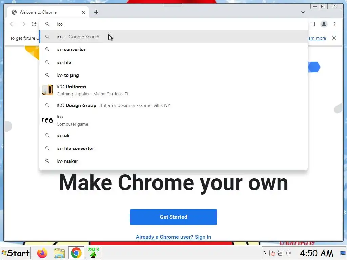Open the profile avatar icon
Screen dimensions: 347x260
[324, 24]
